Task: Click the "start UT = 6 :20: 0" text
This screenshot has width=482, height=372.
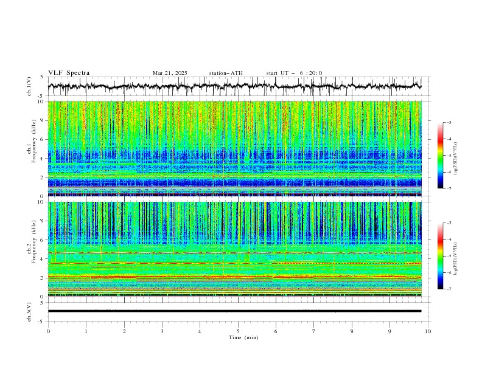Action: (294, 73)
